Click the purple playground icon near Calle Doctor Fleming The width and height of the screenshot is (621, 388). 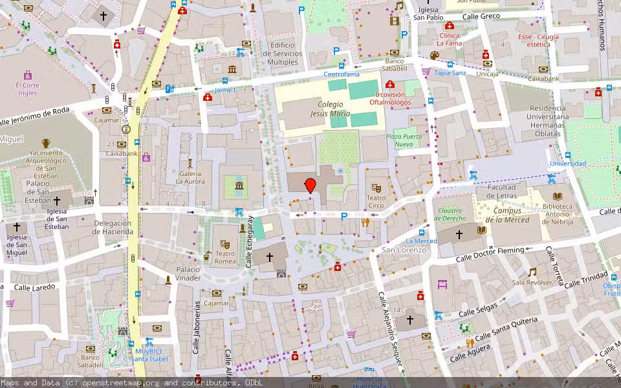click(442, 285)
